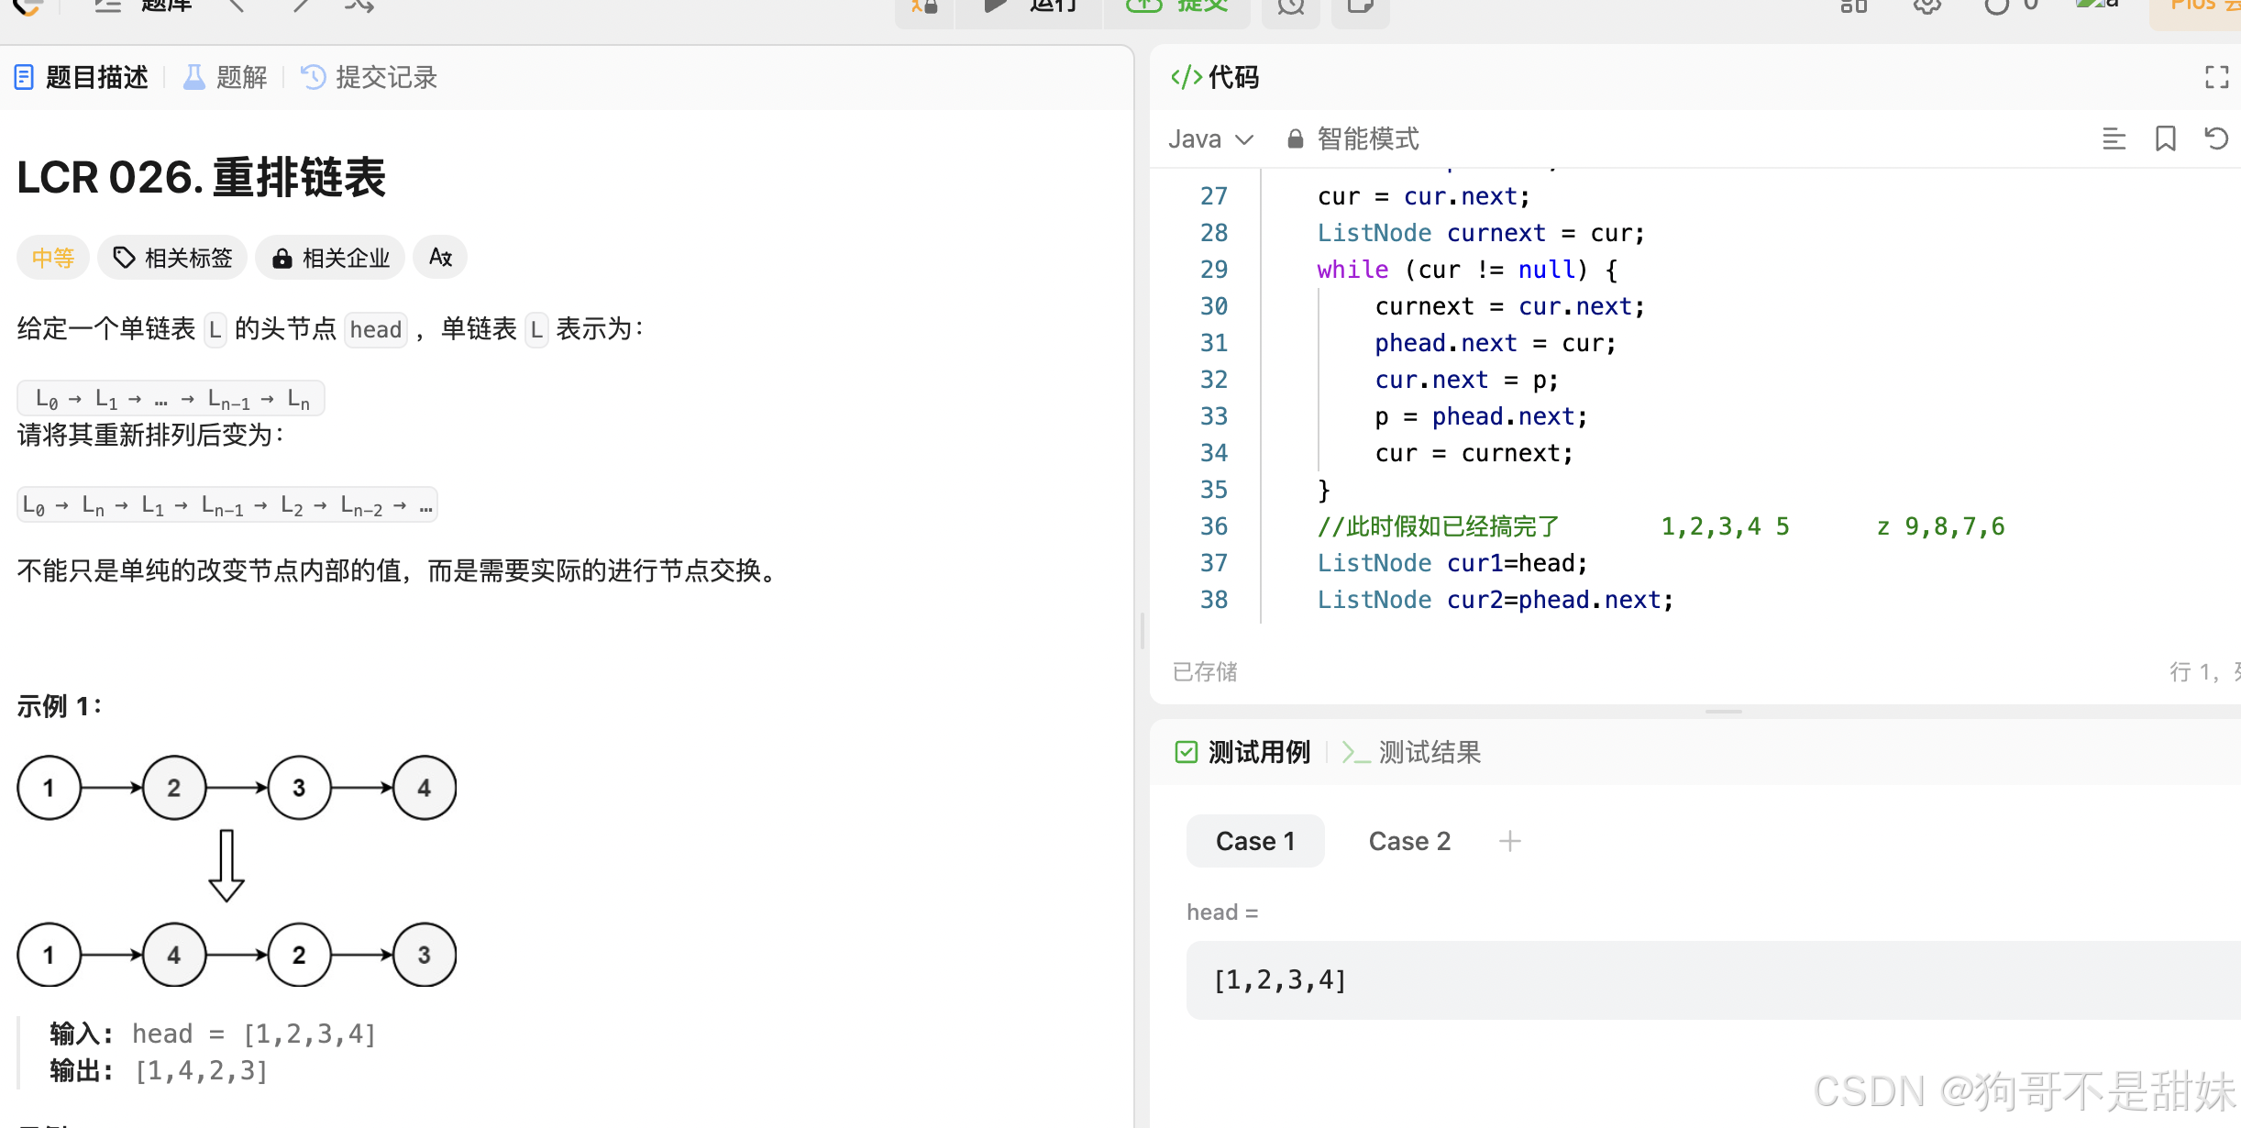The height and width of the screenshot is (1128, 2241).
Task: Click the 运行 run button
Action: pyautogui.click(x=1029, y=9)
